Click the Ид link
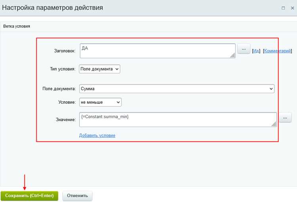Screen dimensions: 297x204 (x=256, y=51)
